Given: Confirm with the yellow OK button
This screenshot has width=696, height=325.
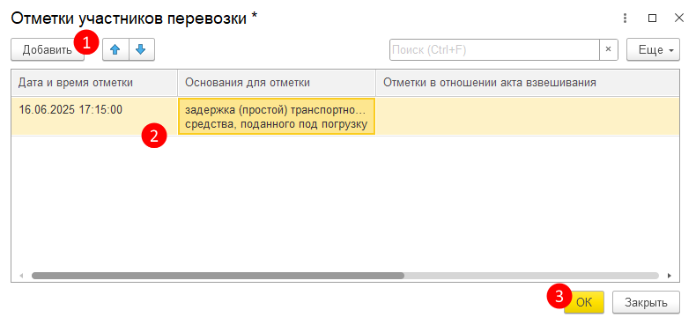Looking at the screenshot, I should [584, 302].
